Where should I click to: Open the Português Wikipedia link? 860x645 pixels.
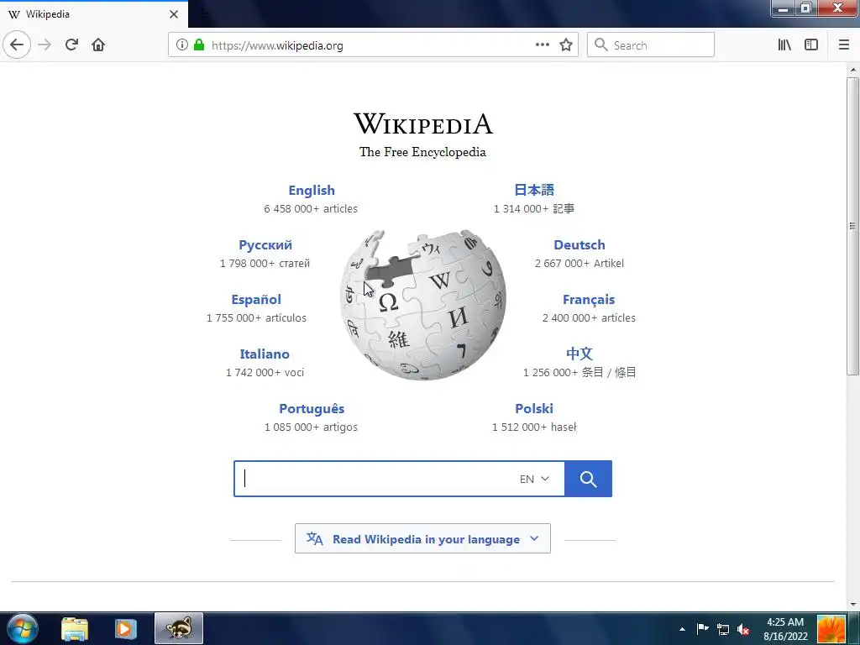coord(312,409)
